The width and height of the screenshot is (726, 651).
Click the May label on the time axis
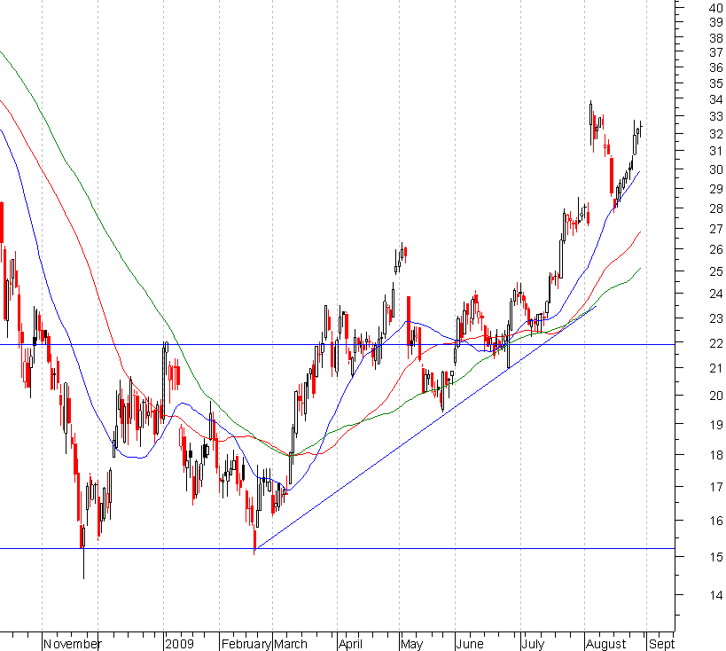tap(411, 644)
